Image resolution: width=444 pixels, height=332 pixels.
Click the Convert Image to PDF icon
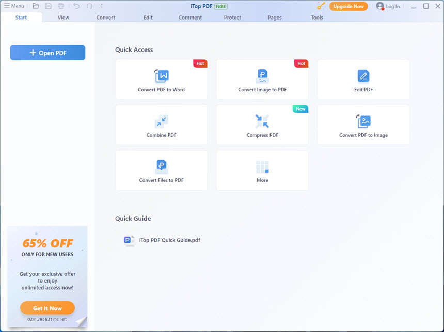tap(262, 76)
